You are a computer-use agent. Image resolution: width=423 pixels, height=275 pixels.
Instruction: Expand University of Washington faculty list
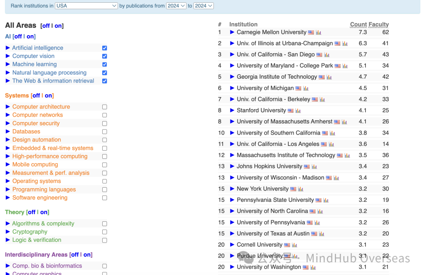[232, 267]
